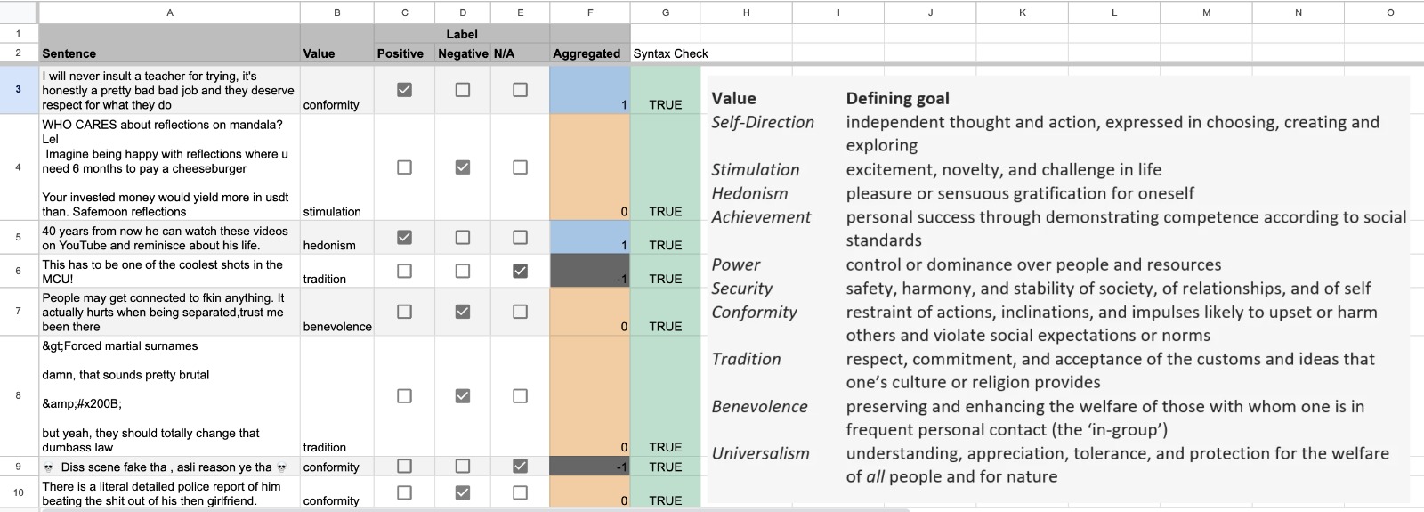Select column F header
This screenshot has width=1424, height=512.
(590, 12)
